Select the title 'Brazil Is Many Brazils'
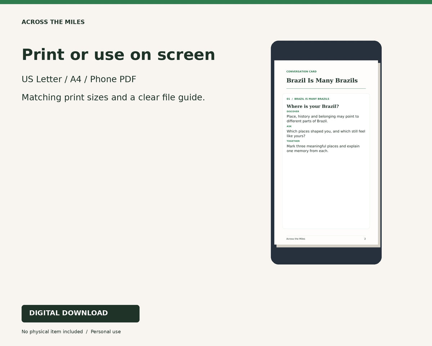 click(322, 80)
